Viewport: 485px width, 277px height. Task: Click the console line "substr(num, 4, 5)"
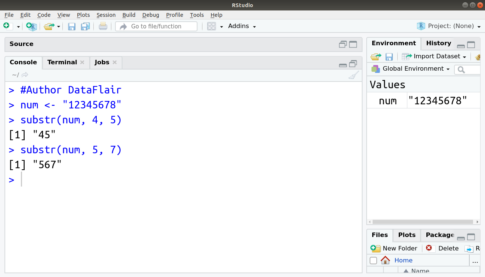click(71, 120)
